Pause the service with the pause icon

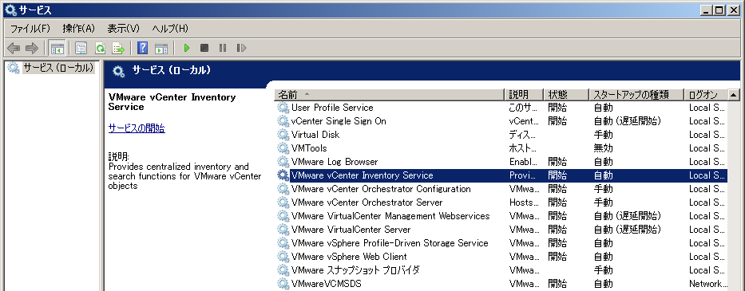tap(222, 48)
